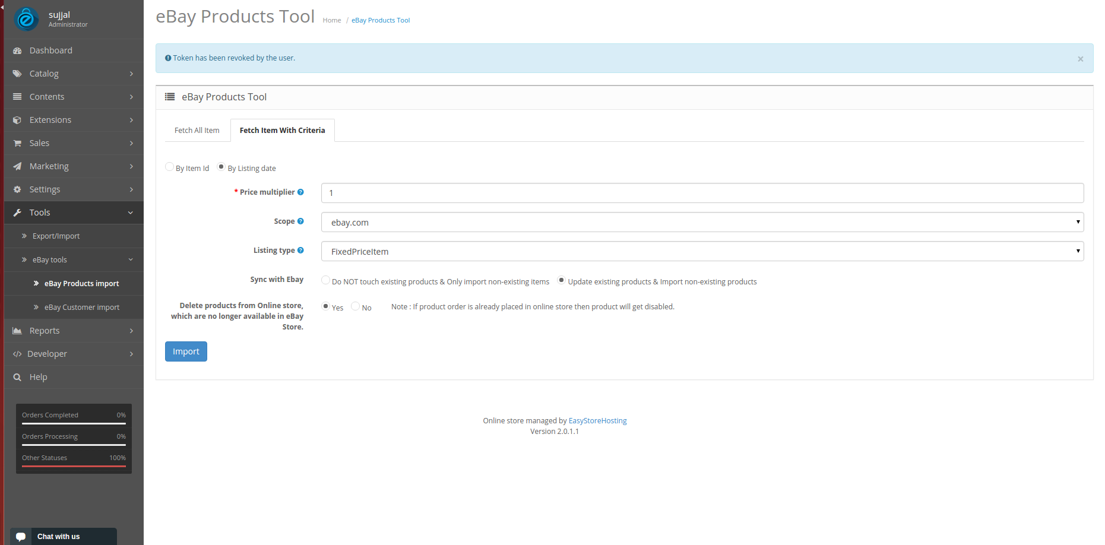
Task: Click the Tools wrench icon
Action: (17, 213)
